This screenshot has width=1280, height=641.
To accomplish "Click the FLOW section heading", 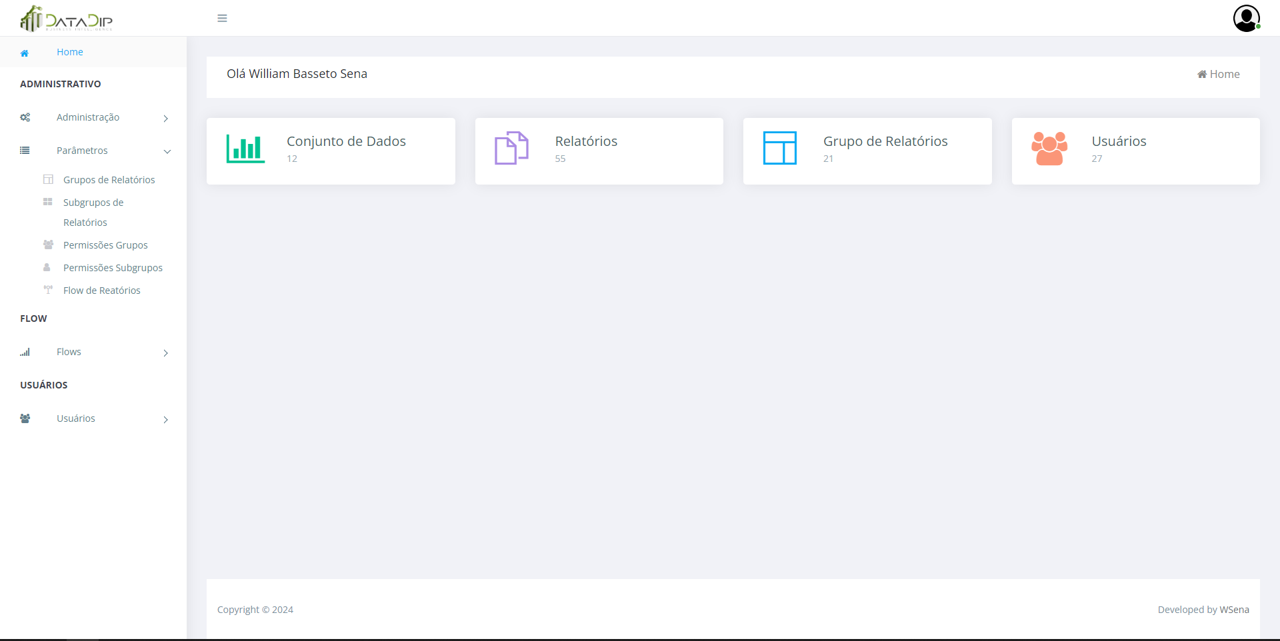I will point(33,319).
